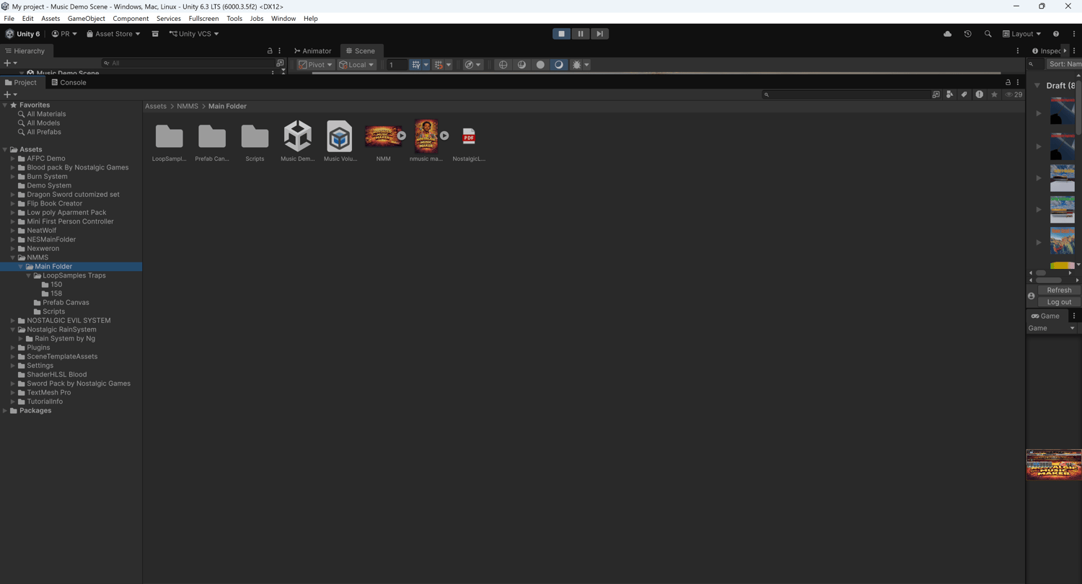Viewport: 1082px width, 584px height.
Task: Open the Unity 6 logo menu
Action: [22, 34]
